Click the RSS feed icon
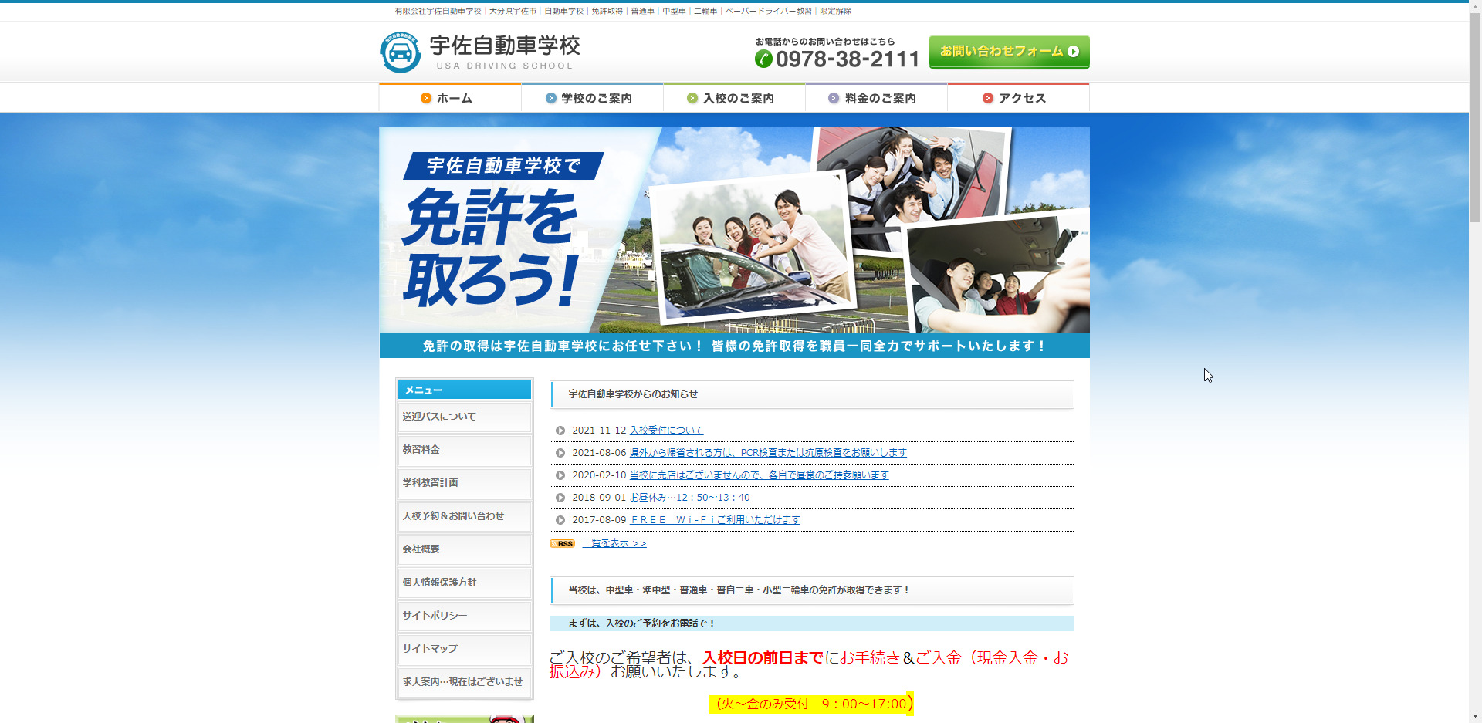This screenshot has width=1482, height=723. (562, 543)
